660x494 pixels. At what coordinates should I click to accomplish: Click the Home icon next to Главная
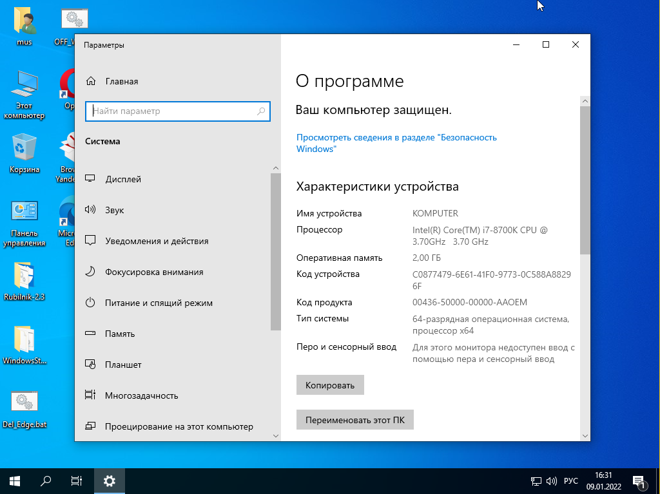click(x=91, y=82)
